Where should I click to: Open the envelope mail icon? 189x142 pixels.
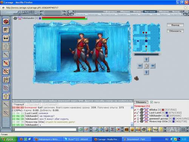click(x=183, y=130)
